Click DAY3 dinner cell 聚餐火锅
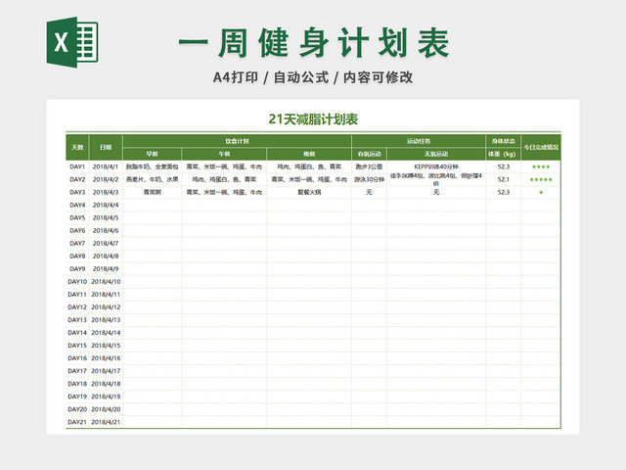626x470 pixels. pyautogui.click(x=309, y=192)
